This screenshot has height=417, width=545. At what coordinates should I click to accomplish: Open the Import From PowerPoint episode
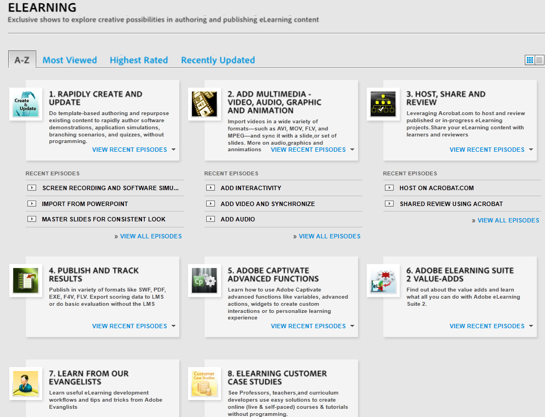(x=85, y=204)
